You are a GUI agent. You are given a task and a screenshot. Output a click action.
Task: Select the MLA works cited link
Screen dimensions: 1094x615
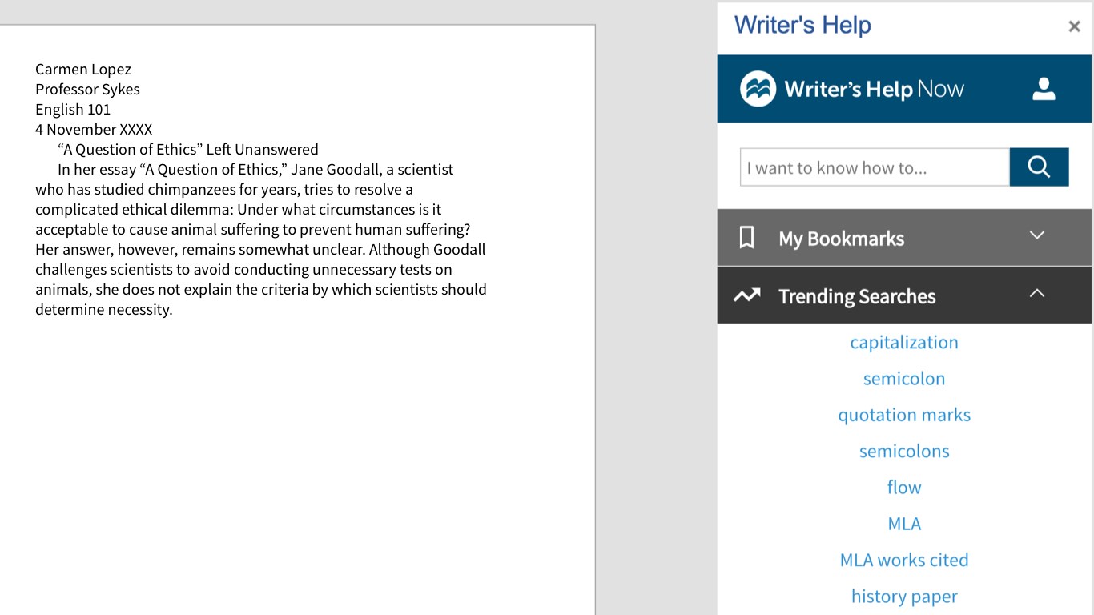point(903,560)
